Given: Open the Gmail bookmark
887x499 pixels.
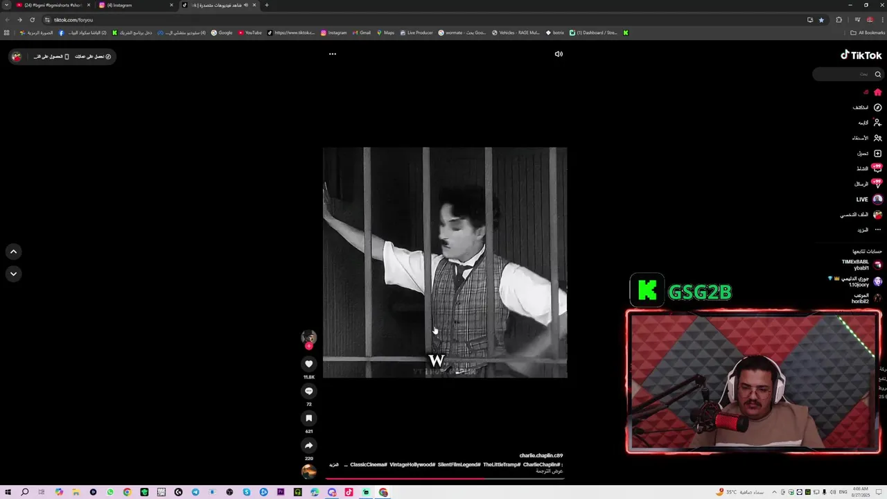Looking at the screenshot, I should pos(361,33).
